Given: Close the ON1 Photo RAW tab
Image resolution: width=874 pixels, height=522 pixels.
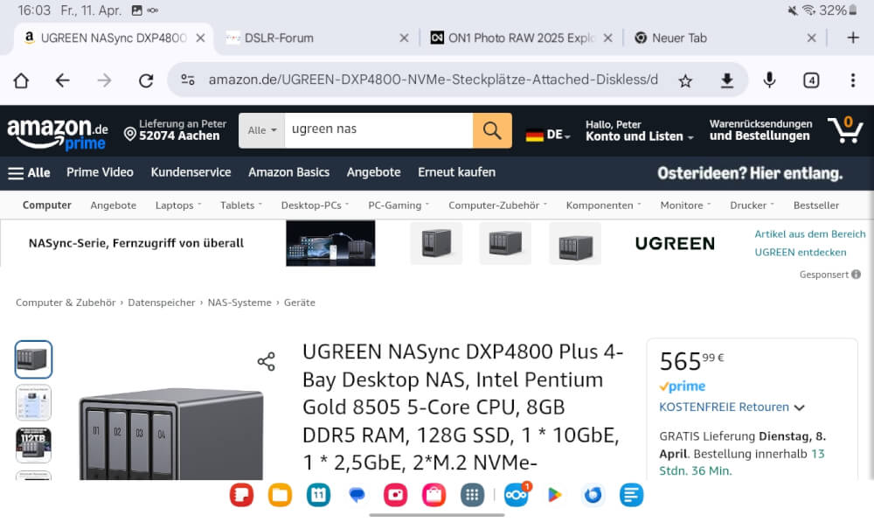Looking at the screenshot, I should point(608,38).
